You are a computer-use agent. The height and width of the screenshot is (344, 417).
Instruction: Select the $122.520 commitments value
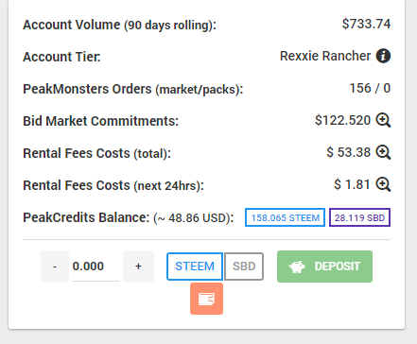pos(342,120)
